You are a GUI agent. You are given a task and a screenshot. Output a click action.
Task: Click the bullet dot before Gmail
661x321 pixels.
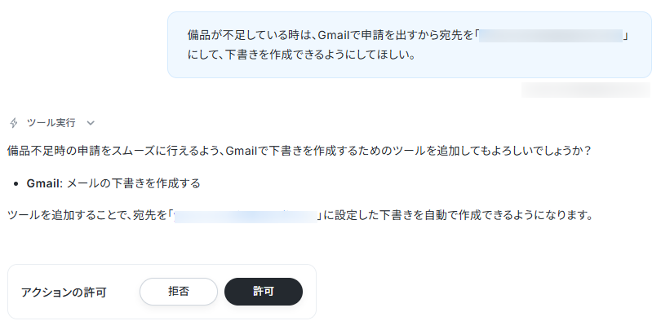coord(16,184)
